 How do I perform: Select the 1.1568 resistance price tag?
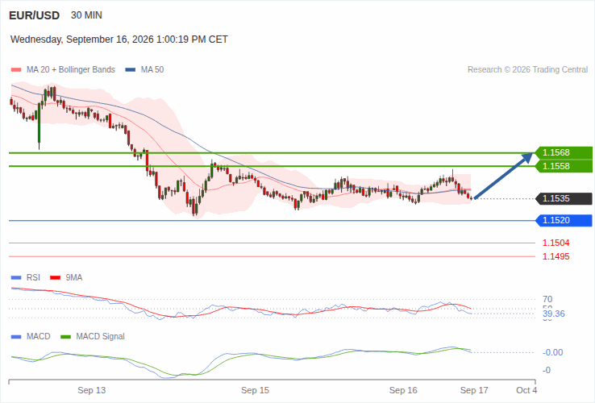click(564, 152)
